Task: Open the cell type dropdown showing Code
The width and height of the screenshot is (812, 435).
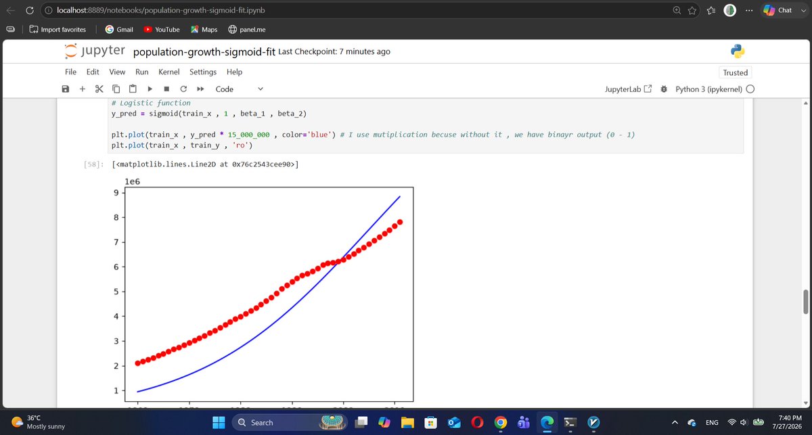Action: 240,89
